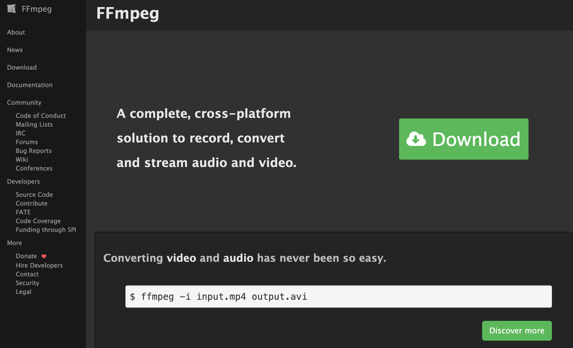The height and width of the screenshot is (348, 573).
Task: Expand the Developers section
Action: click(x=23, y=181)
